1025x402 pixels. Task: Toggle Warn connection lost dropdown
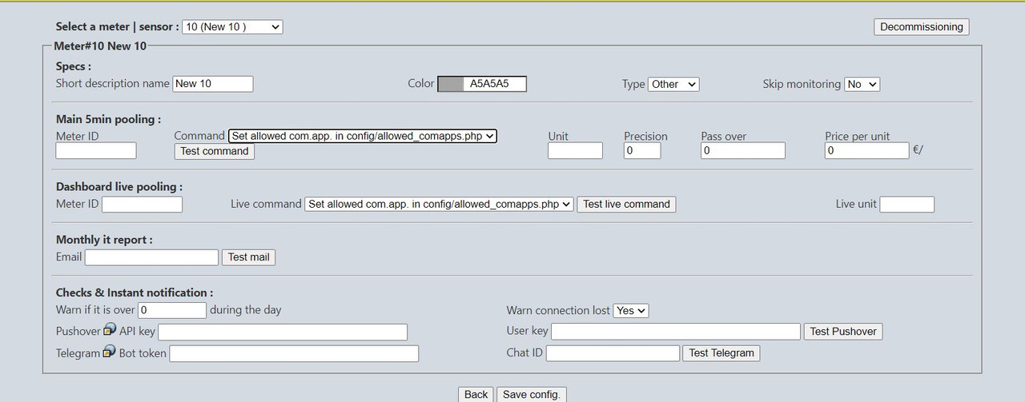coord(631,310)
